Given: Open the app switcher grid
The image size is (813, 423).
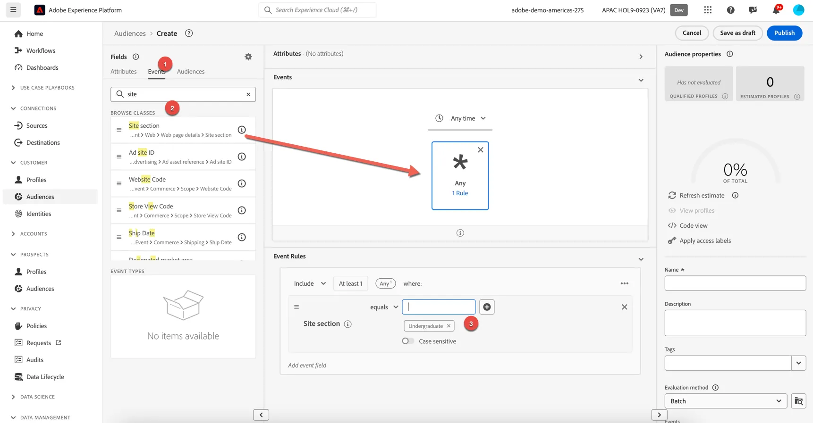Looking at the screenshot, I should tap(707, 10).
